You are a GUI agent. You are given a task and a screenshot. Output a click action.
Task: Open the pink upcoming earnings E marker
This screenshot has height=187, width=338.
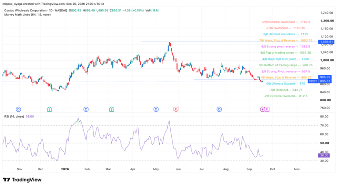coord(267,110)
